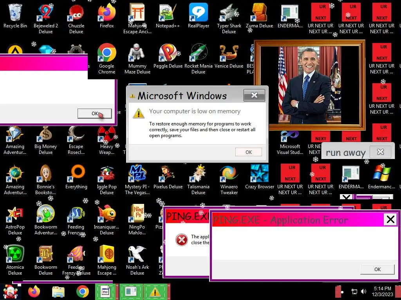Switch to Chrome on the taskbar

click(83, 291)
